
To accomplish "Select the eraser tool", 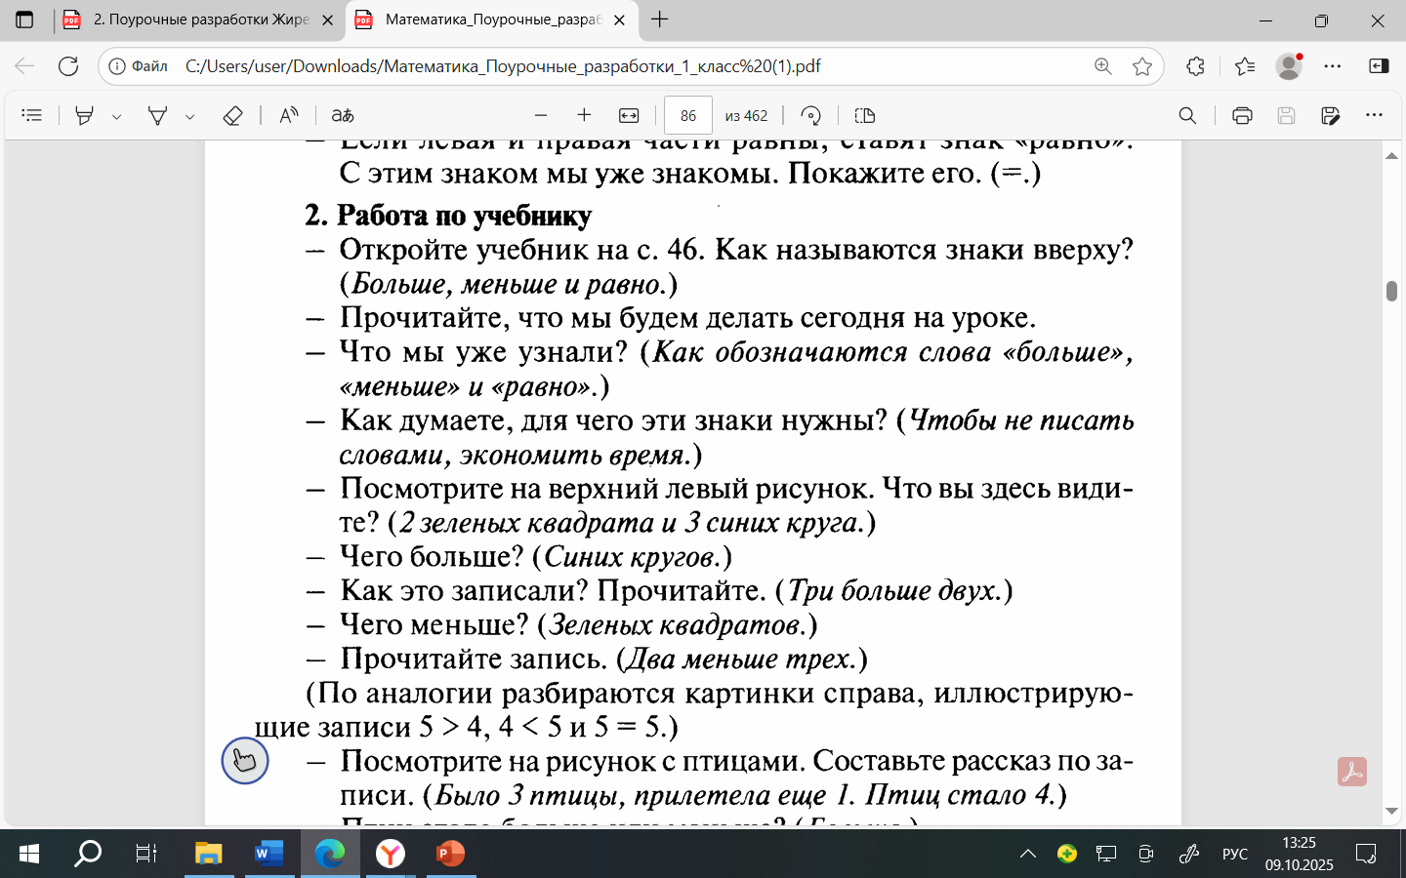I will (232, 115).
